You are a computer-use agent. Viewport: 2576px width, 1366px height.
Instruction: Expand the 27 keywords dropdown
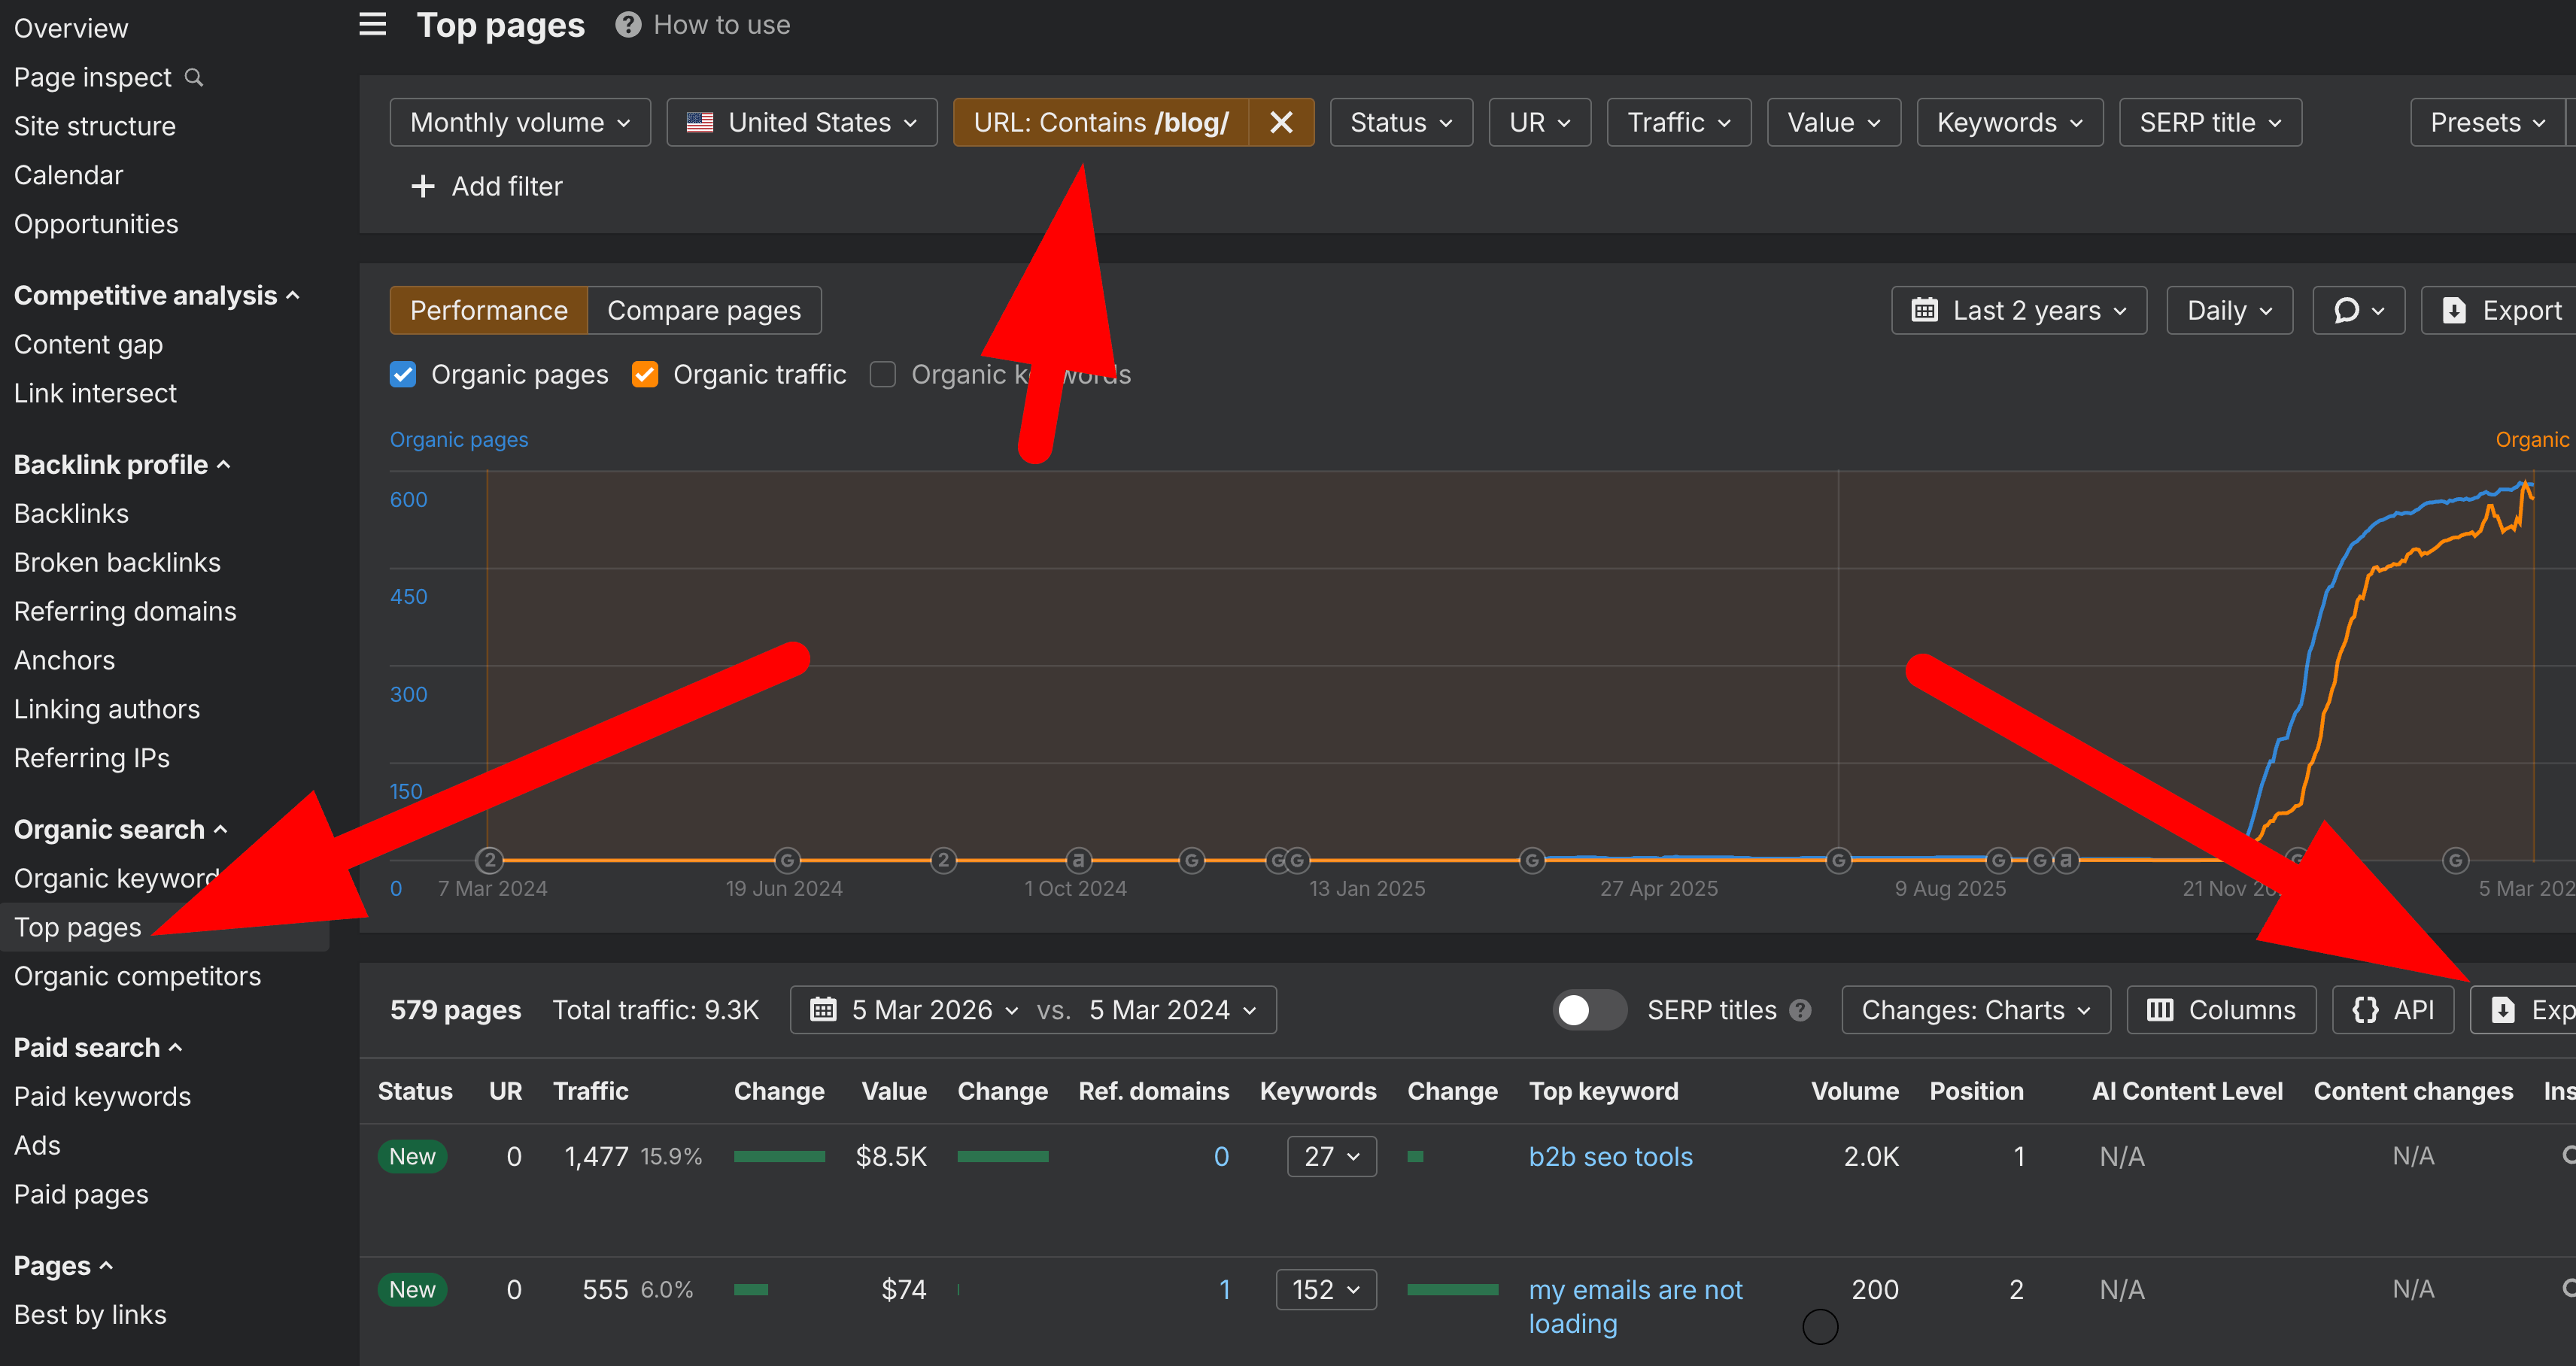(1331, 1157)
